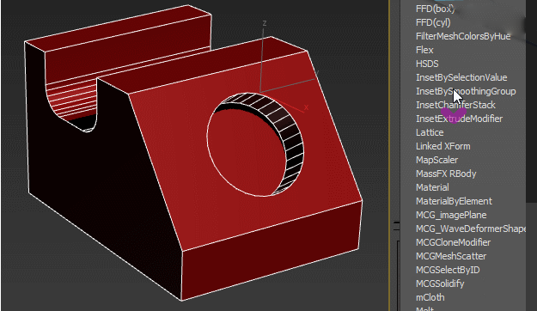
Task: Apply the MCGCloneModifier entry
Action: (x=453, y=242)
